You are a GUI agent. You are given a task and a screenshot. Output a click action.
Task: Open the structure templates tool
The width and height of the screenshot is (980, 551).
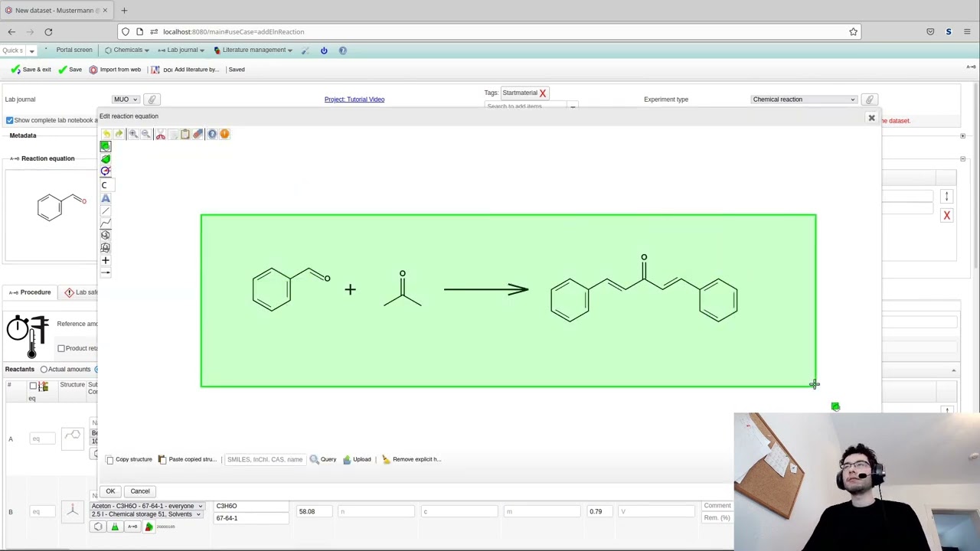point(106,247)
